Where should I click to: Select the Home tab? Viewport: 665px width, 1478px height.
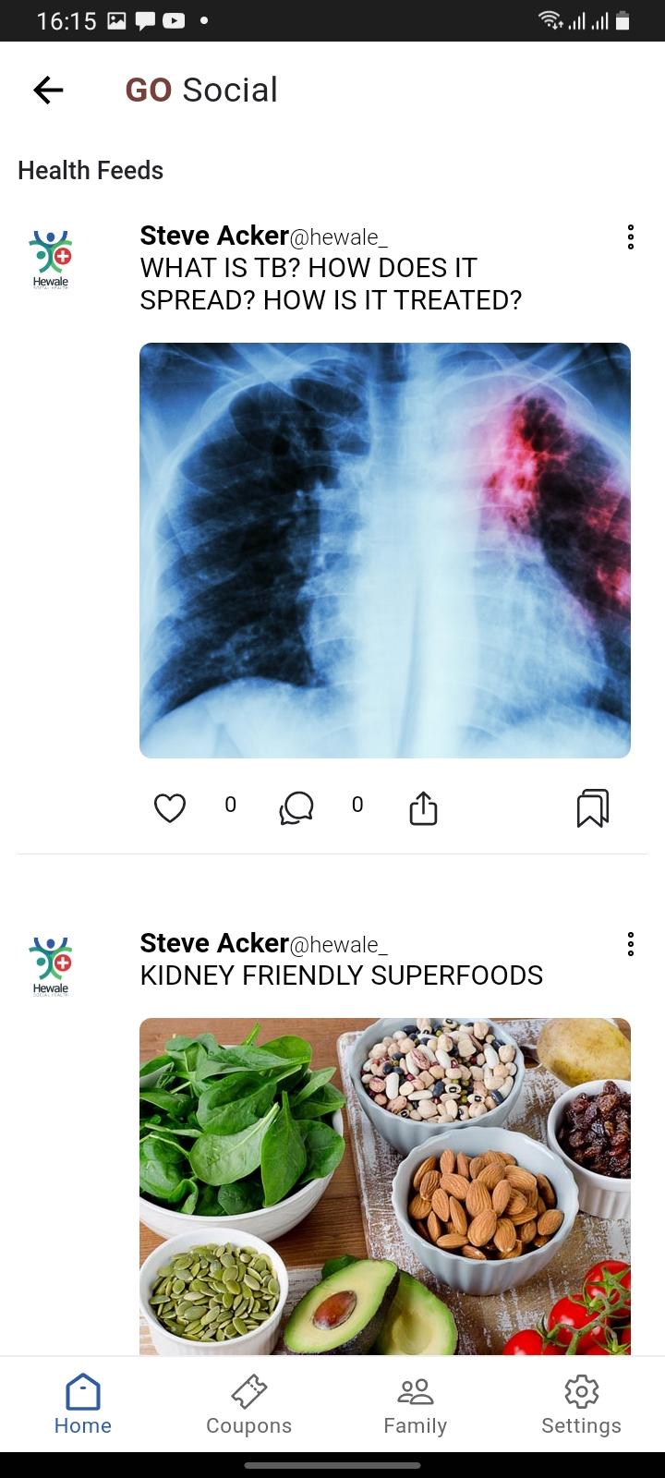(x=83, y=1405)
